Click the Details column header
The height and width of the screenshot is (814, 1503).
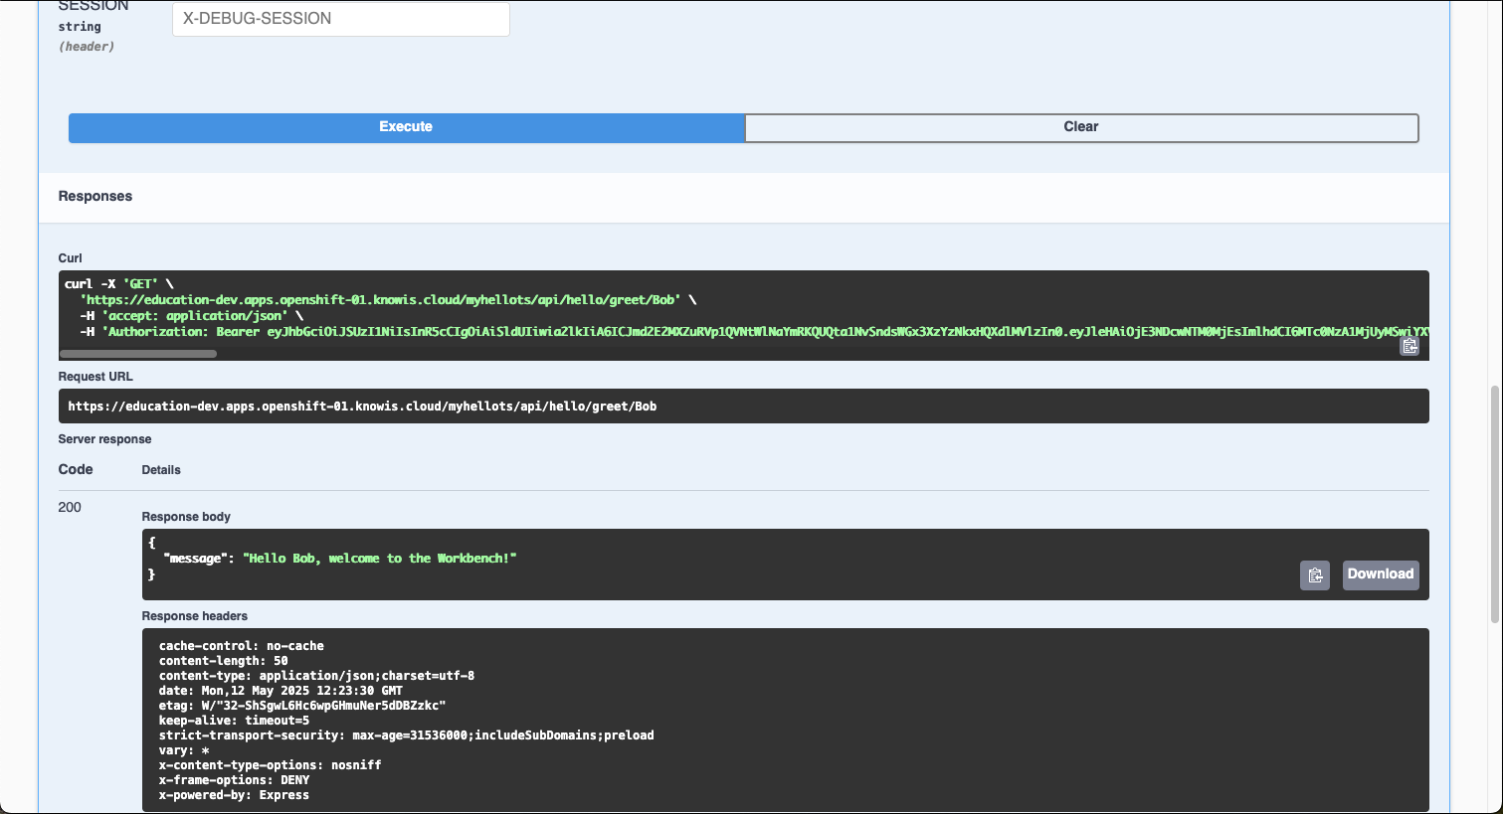pyautogui.click(x=160, y=469)
